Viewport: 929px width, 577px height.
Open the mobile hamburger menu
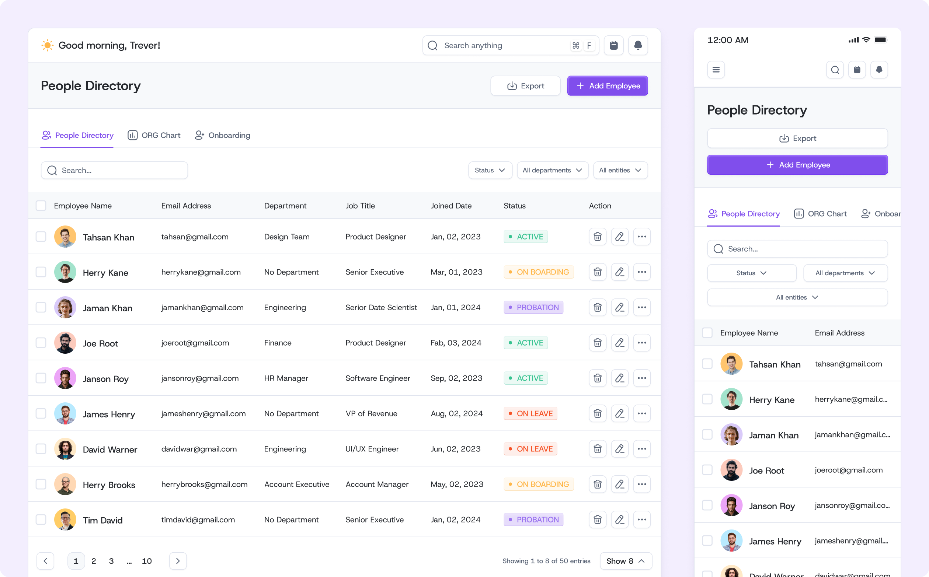(x=716, y=70)
